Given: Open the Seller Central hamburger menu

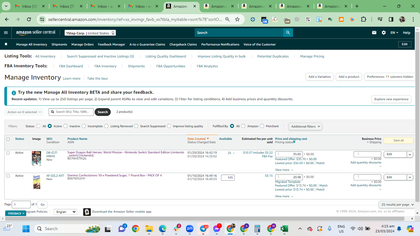Looking at the screenshot, I should click(6, 33).
